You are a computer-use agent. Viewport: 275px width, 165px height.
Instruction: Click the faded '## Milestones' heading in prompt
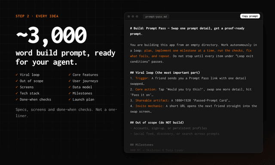pyautogui.click(x=142, y=145)
